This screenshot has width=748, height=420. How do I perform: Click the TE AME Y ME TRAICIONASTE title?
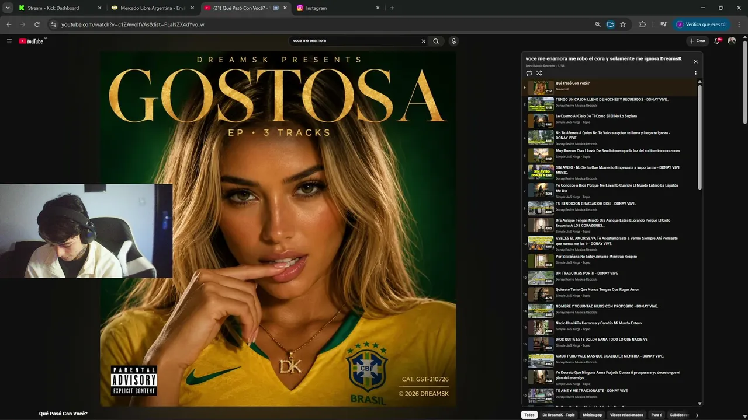[591, 391]
